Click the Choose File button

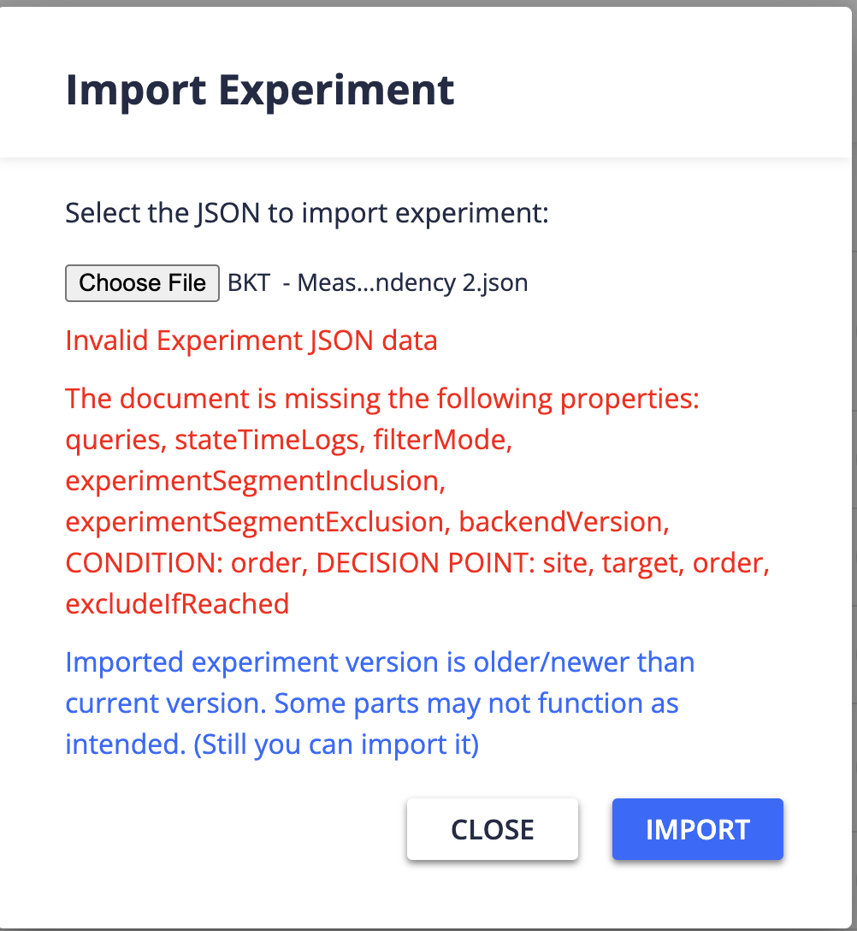pos(142,282)
